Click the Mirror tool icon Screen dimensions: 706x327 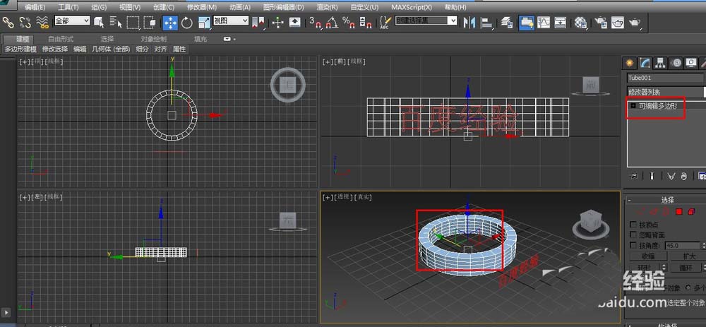coord(469,22)
